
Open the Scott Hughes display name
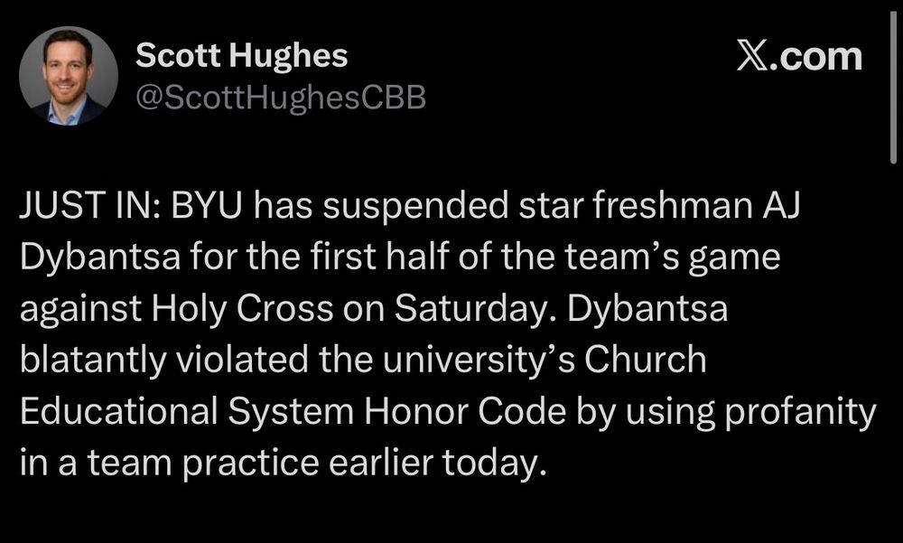[240, 56]
